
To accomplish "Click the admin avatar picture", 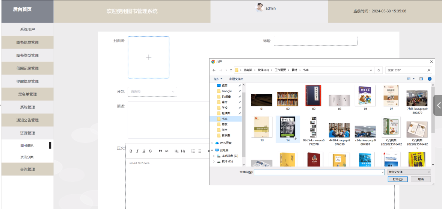I will pyautogui.click(x=259, y=8).
